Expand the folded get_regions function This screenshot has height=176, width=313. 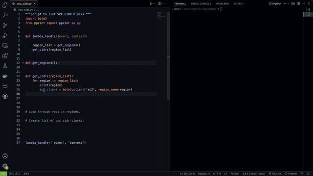[x=23, y=63]
